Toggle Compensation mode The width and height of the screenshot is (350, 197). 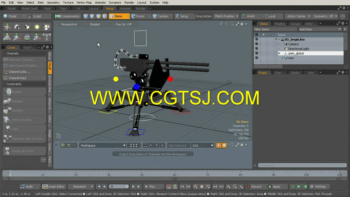click(x=68, y=16)
